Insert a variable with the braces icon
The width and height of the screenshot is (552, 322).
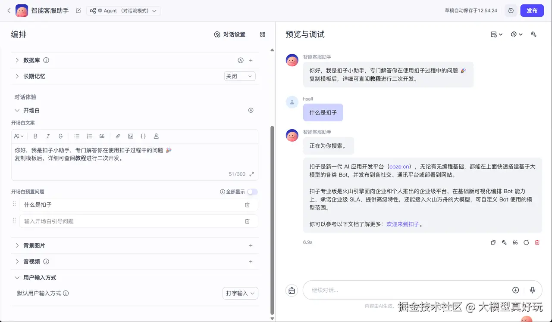(x=143, y=136)
